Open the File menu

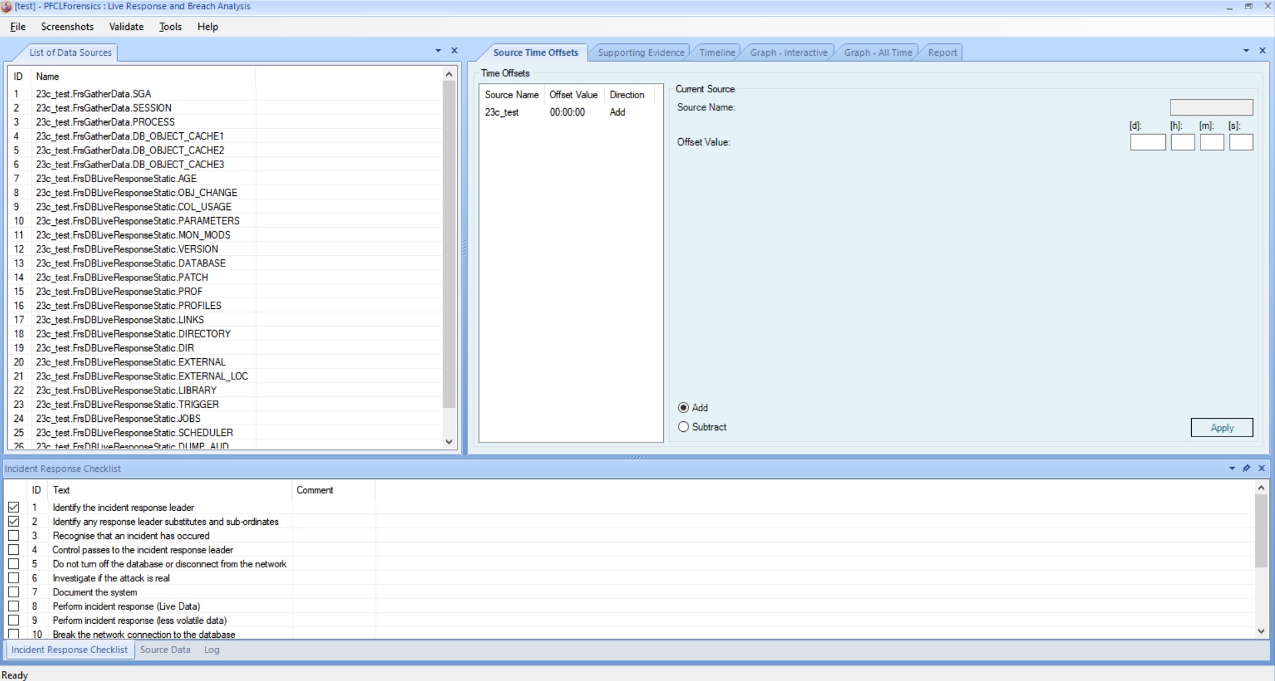tap(18, 27)
